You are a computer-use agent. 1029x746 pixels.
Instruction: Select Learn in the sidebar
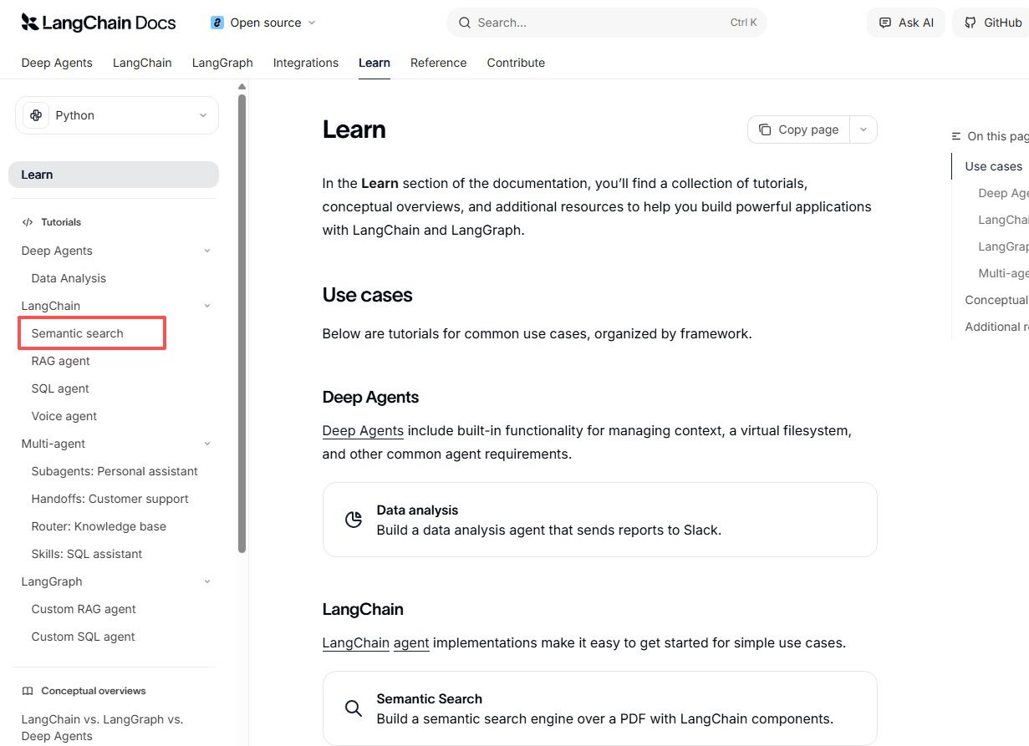[114, 175]
